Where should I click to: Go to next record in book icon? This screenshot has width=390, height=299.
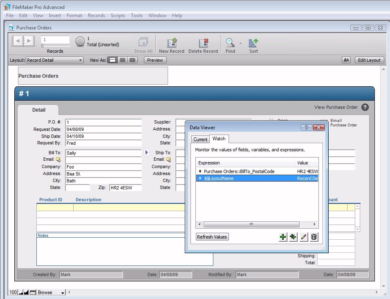click(x=29, y=40)
